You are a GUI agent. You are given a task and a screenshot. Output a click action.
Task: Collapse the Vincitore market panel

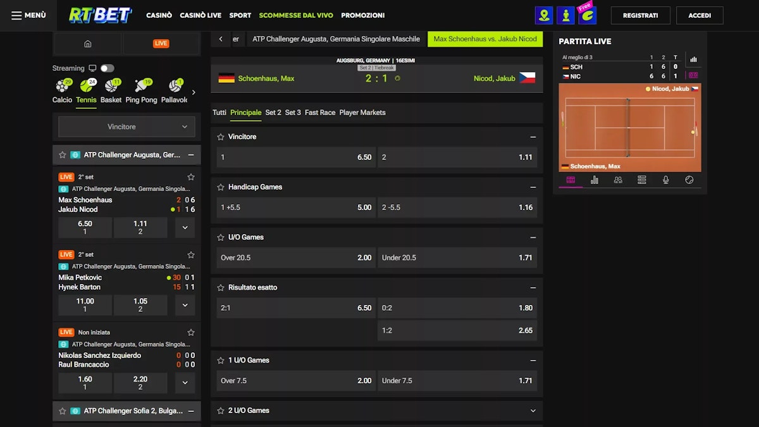pos(533,137)
